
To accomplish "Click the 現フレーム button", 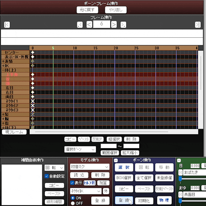I will click(14, 132).
